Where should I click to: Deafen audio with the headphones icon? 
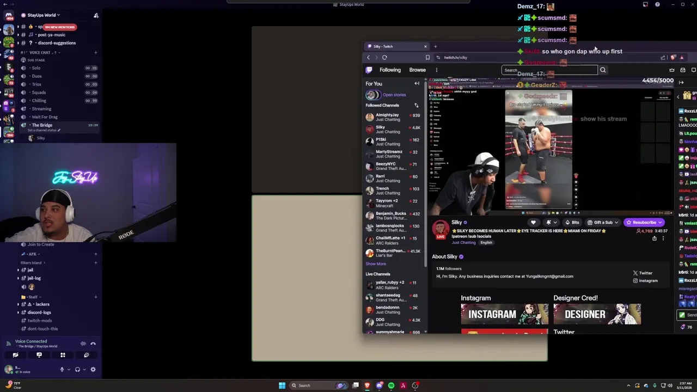coord(77,370)
